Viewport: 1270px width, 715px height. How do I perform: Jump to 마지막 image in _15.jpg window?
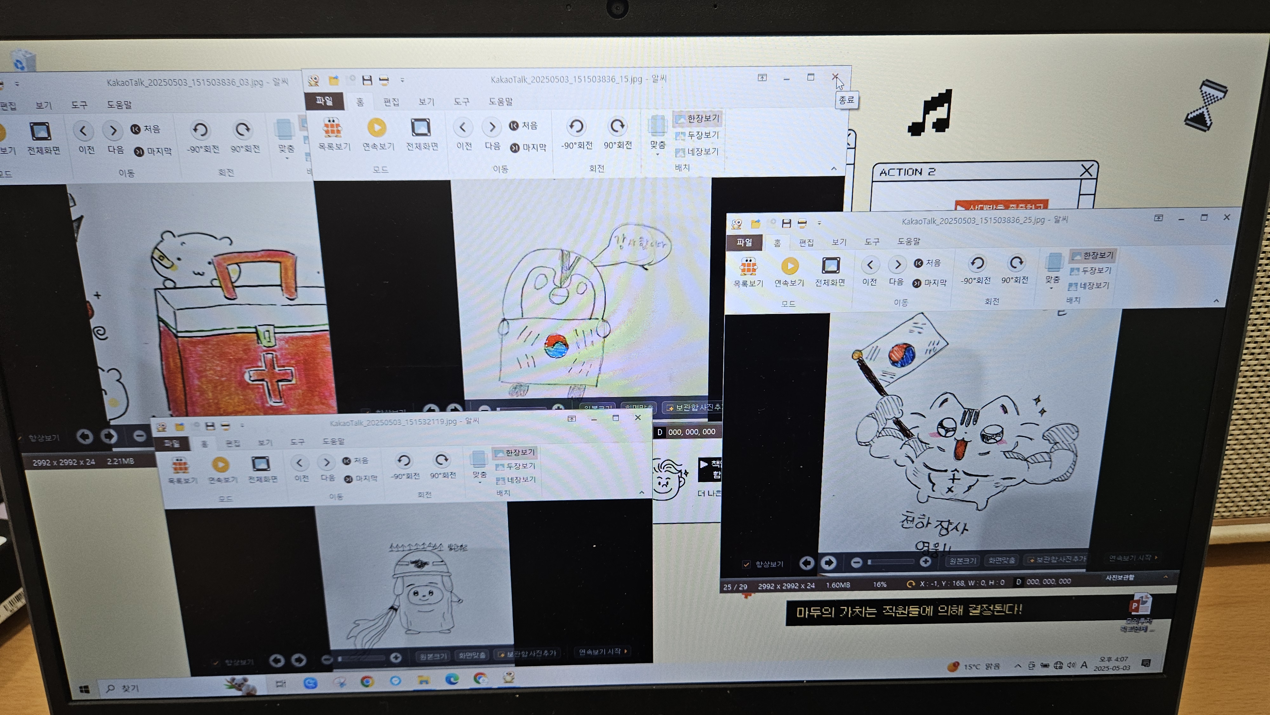(x=528, y=147)
